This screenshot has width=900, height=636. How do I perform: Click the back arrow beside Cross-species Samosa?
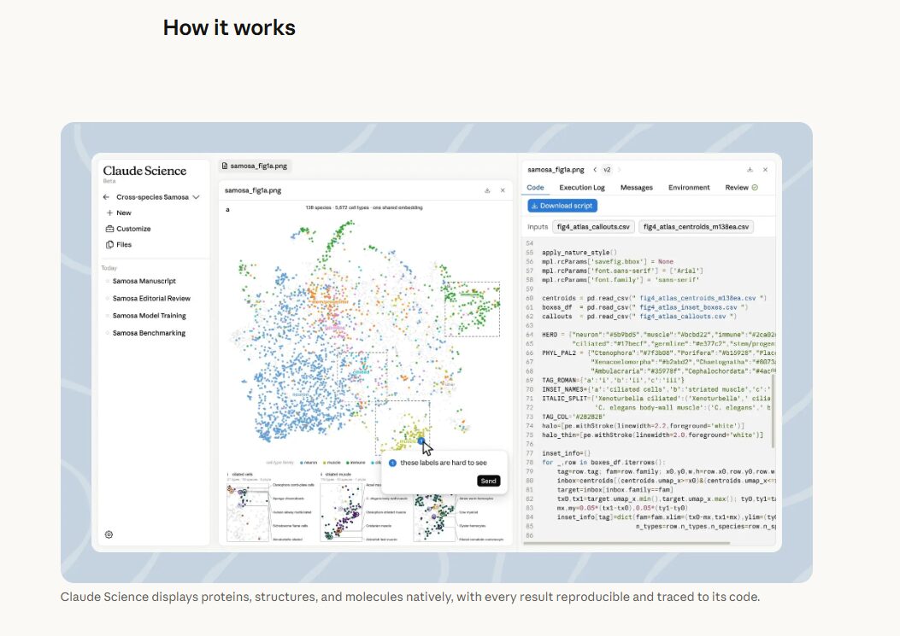(106, 196)
